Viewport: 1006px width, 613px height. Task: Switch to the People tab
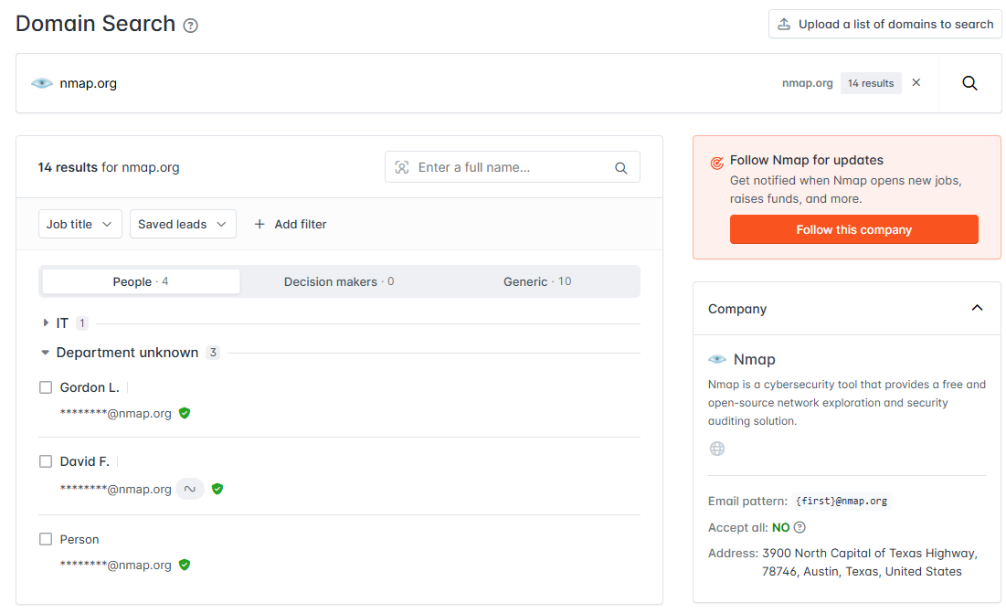141,281
